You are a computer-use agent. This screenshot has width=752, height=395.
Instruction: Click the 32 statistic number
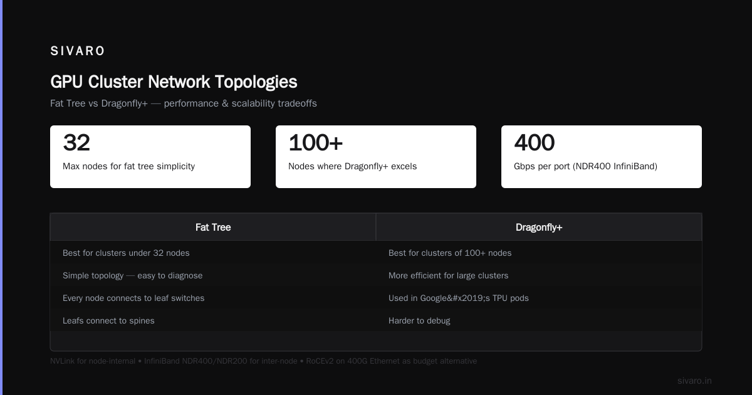[x=76, y=143]
